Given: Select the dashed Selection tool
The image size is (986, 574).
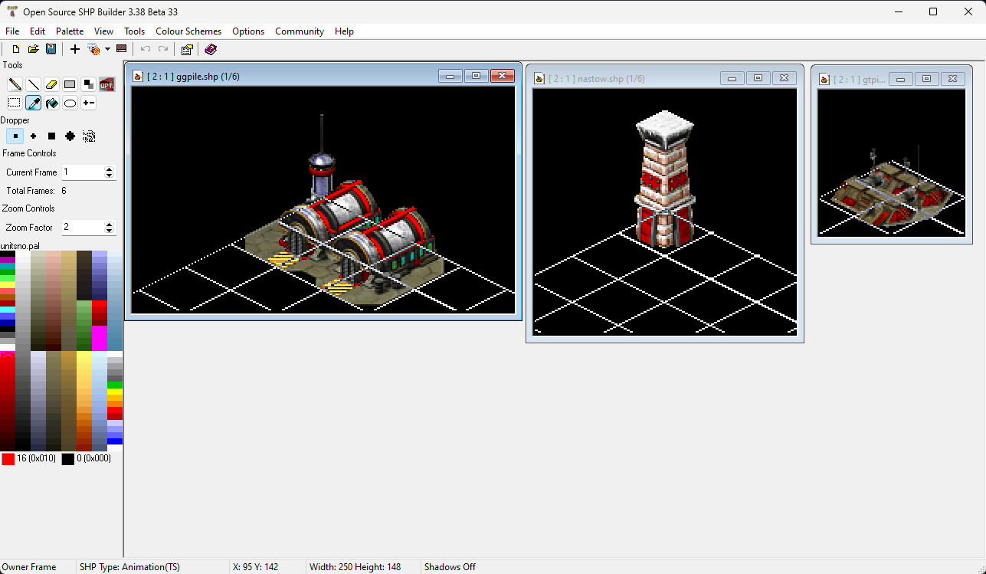Looking at the screenshot, I should (15, 103).
